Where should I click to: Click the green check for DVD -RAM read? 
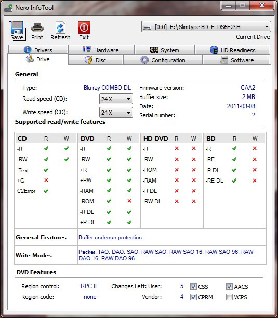point(109,190)
